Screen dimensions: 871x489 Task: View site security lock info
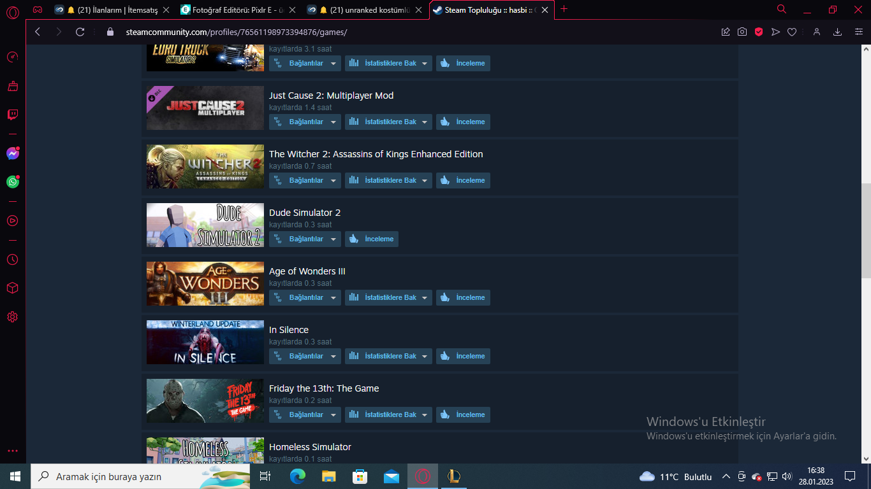coord(110,32)
